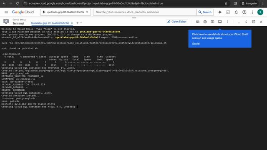The image size is (267, 150).
Task: Click the 'sudo chmod +x quicklab.sh' line
Action: [x=20, y=48]
